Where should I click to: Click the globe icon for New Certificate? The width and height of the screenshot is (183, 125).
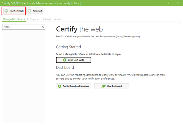tap(6, 11)
